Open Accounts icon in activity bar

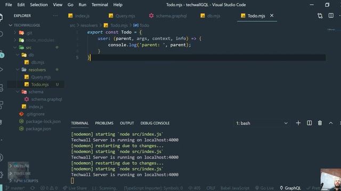(x=1, y=158)
